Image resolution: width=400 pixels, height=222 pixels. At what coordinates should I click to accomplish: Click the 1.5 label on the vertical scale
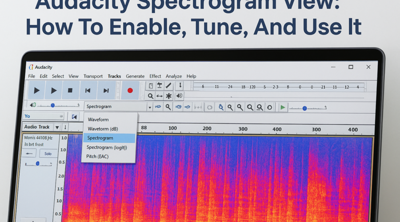pyautogui.click(x=60, y=189)
